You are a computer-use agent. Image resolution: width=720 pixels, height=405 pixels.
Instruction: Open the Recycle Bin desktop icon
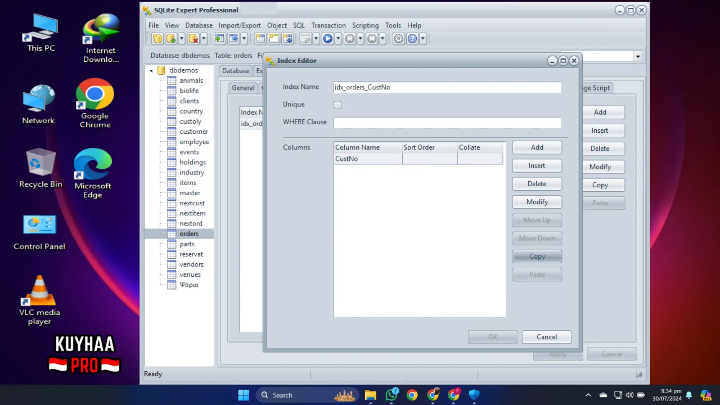click(x=40, y=168)
